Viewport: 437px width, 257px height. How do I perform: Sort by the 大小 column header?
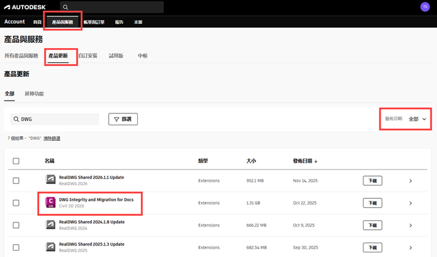point(251,161)
